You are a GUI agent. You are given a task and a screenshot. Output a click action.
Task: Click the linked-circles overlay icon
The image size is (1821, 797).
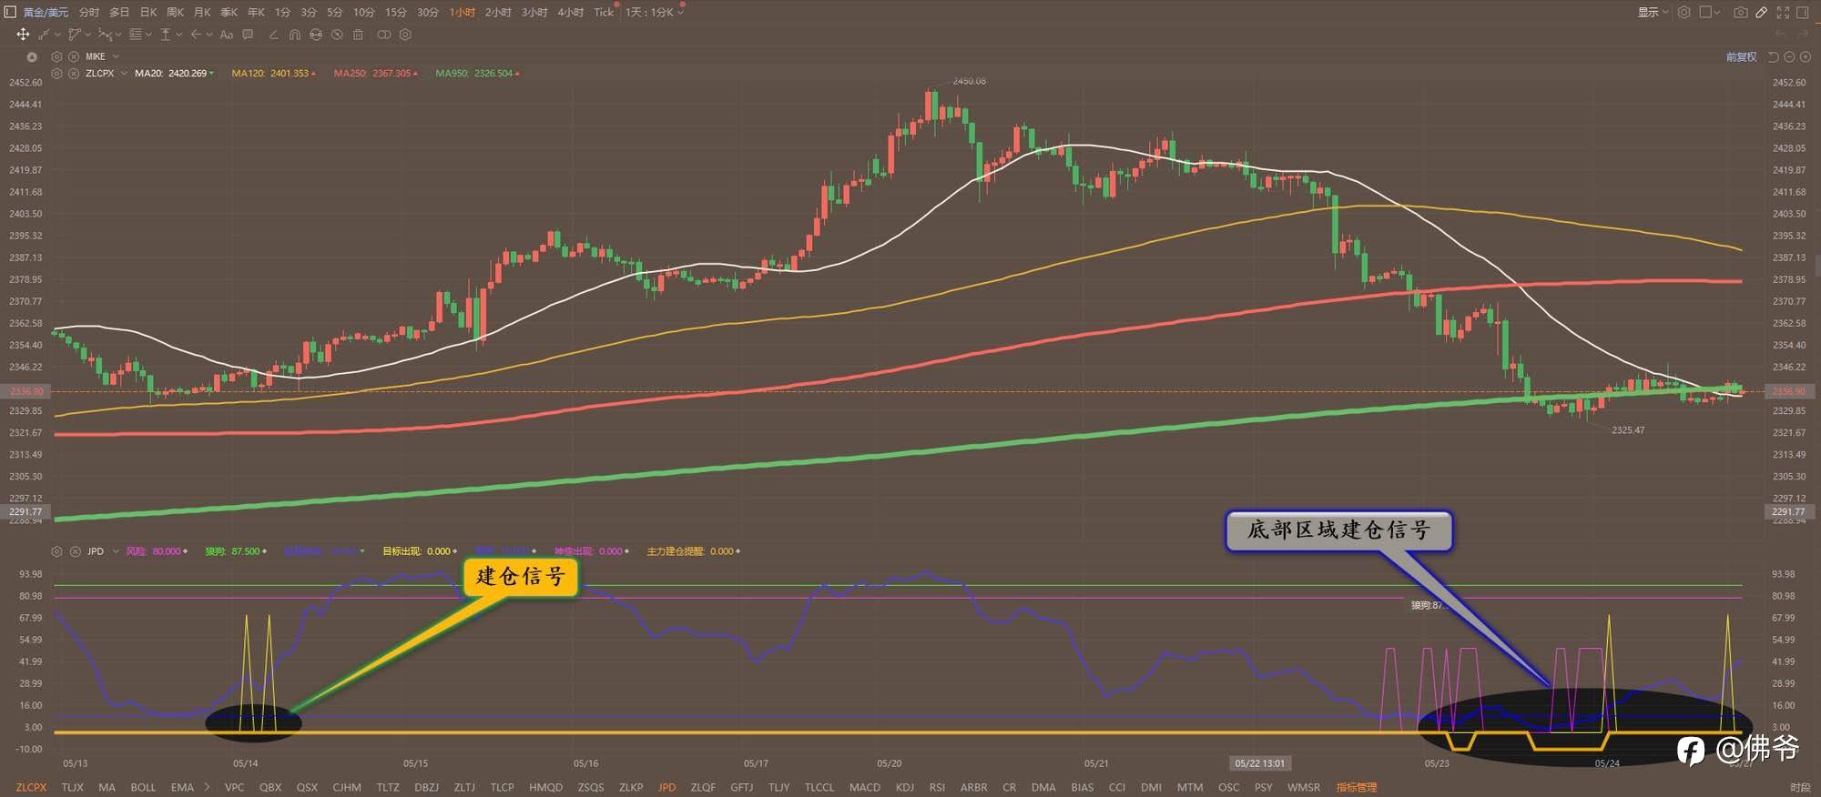point(384,35)
